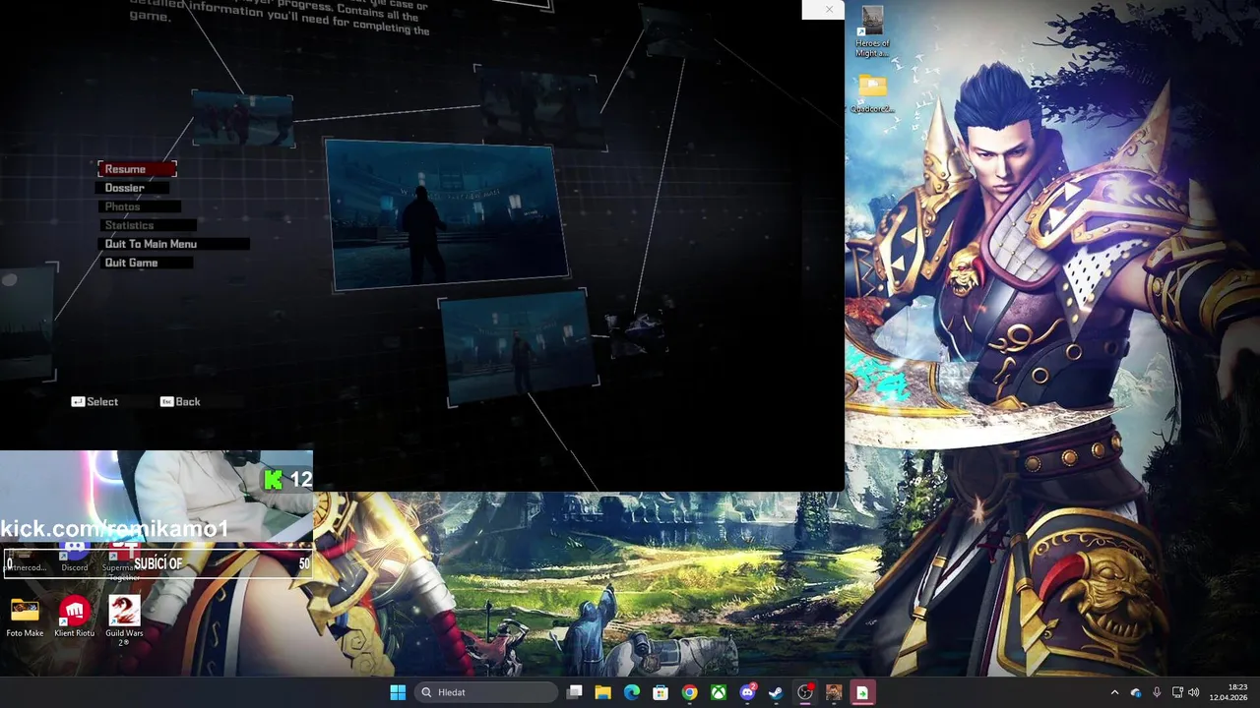Launch the Guild Wars 2 desktop shortcut
The image size is (1260, 708).
[125, 620]
